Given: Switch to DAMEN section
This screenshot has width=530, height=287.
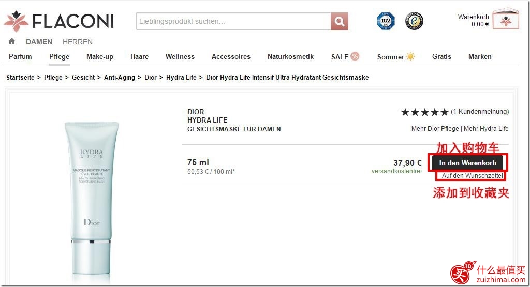Looking at the screenshot, I should 39,42.
